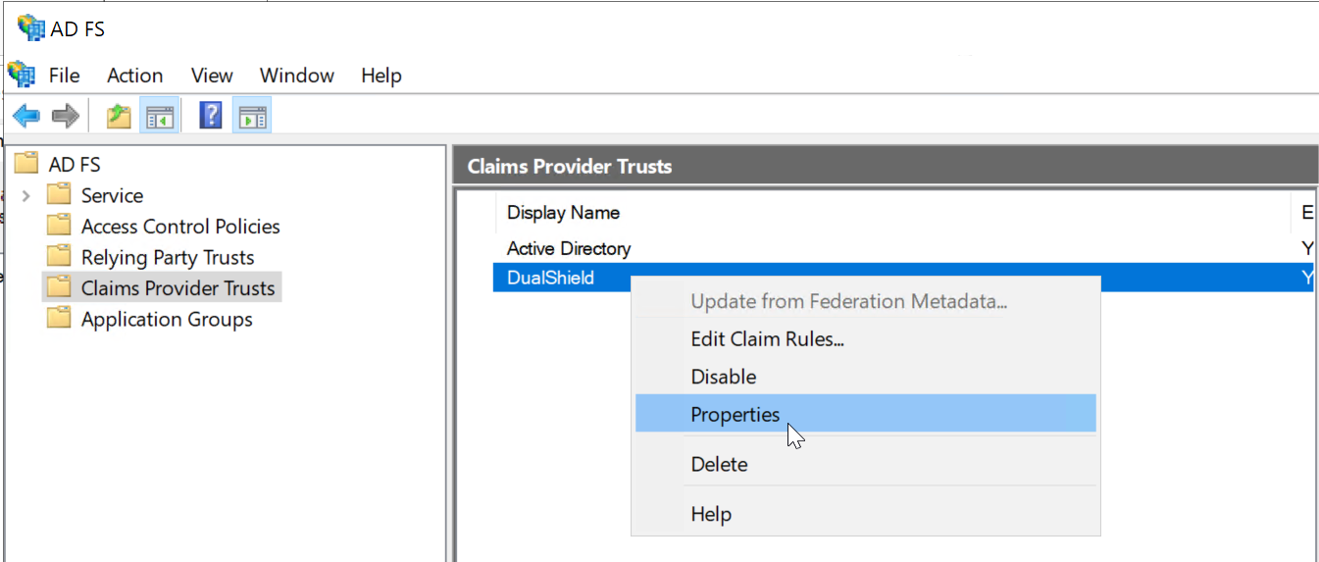
Task: Click the AD FS icon in title bar
Action: coord(31,27)
